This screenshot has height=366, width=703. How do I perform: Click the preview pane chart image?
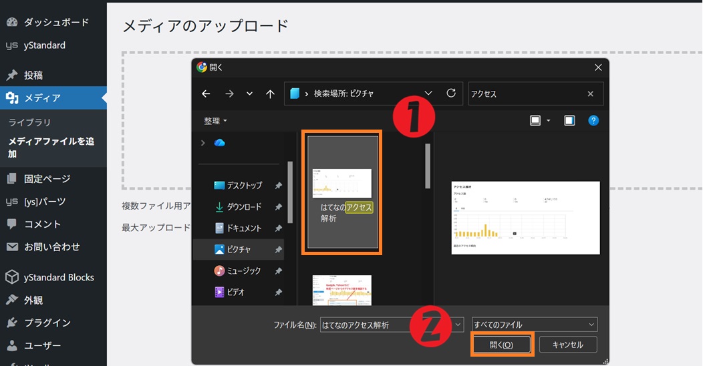(525, 218)
